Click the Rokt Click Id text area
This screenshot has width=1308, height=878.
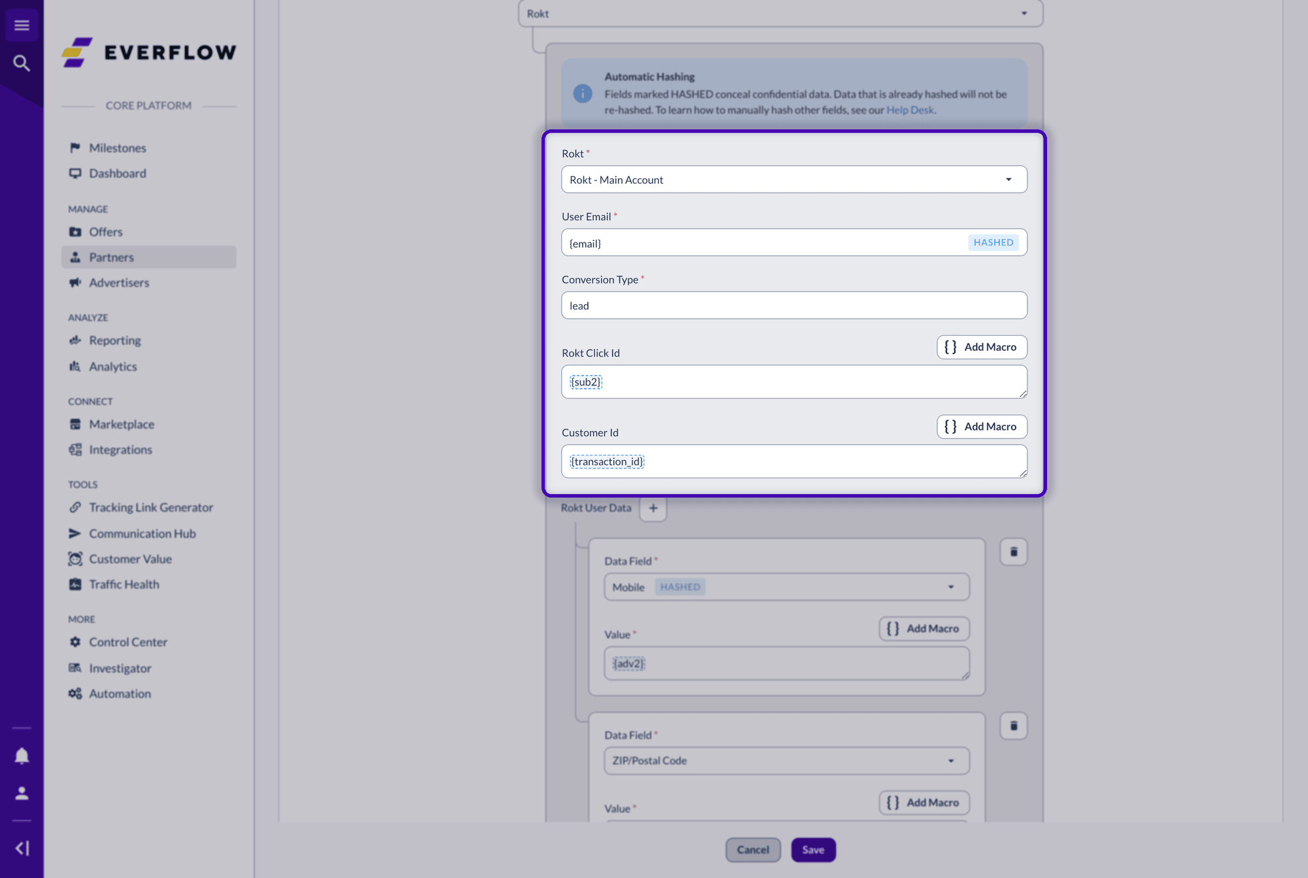(794, 382)
